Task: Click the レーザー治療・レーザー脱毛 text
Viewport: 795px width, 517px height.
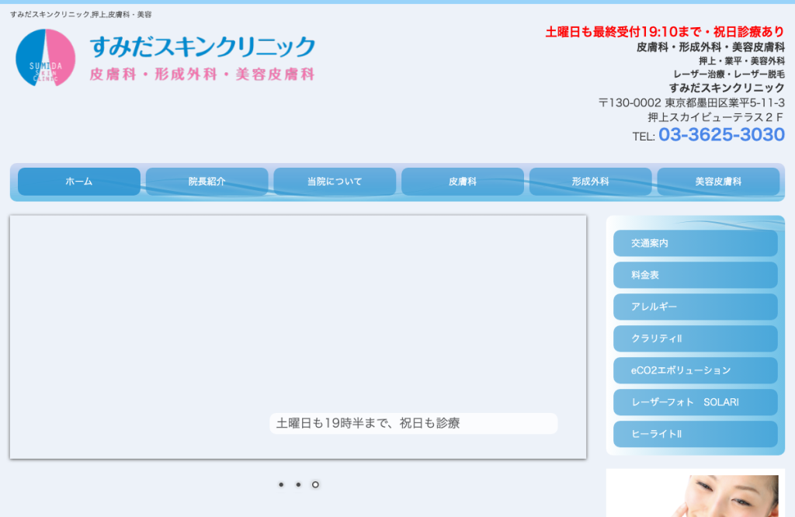Action: pos(729,74)
